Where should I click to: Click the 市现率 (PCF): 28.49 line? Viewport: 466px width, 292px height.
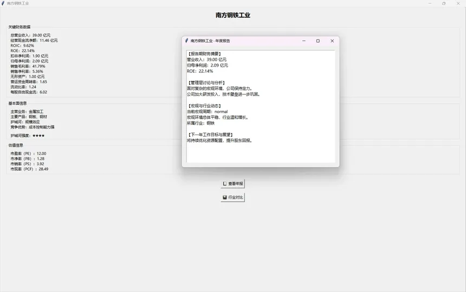29,169
